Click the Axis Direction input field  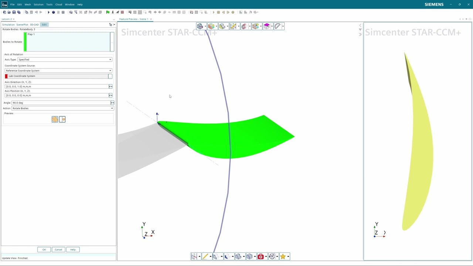[x=57, y=86]
